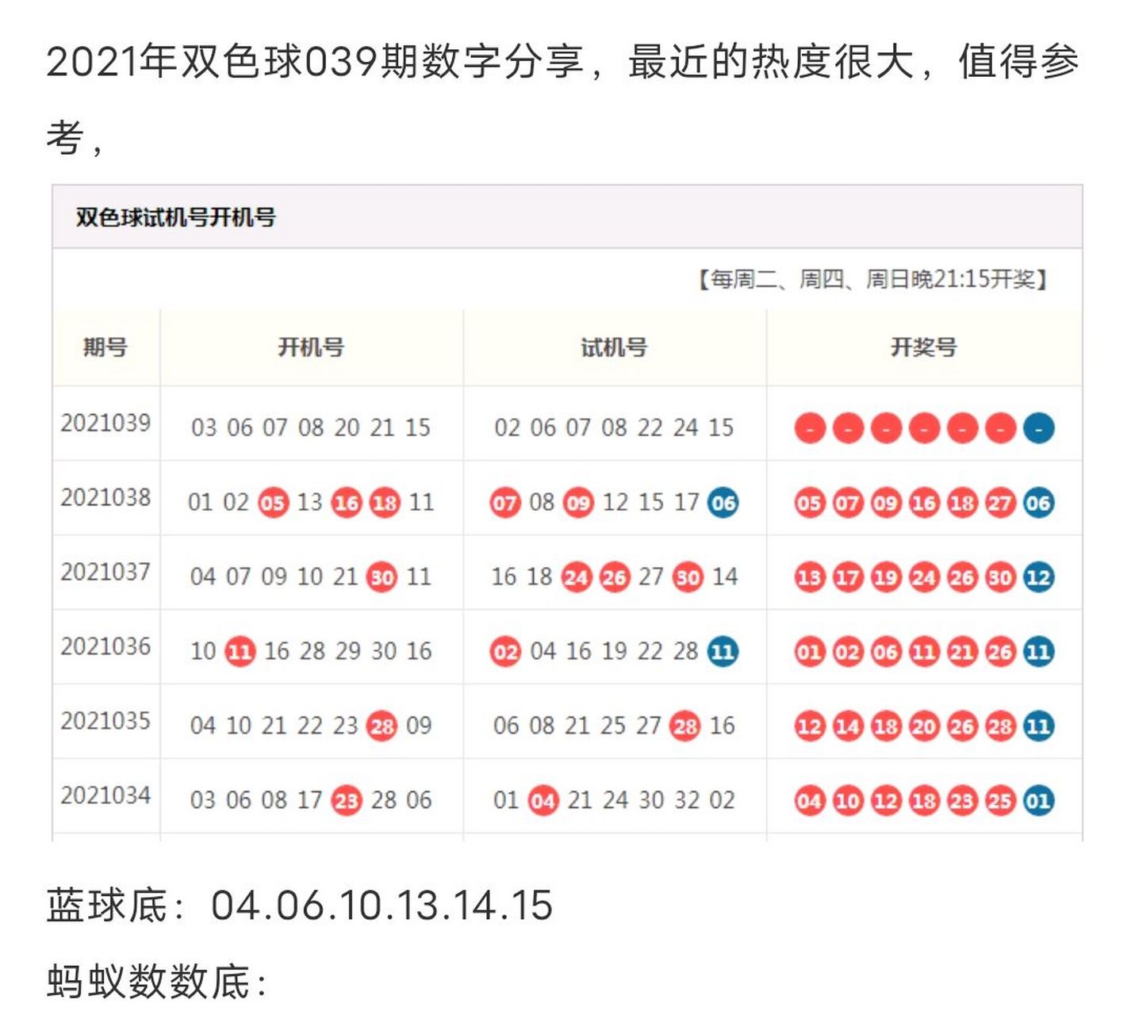
Task: Click red ball 28 in 2021035 试机号
Action: point(685,726)
